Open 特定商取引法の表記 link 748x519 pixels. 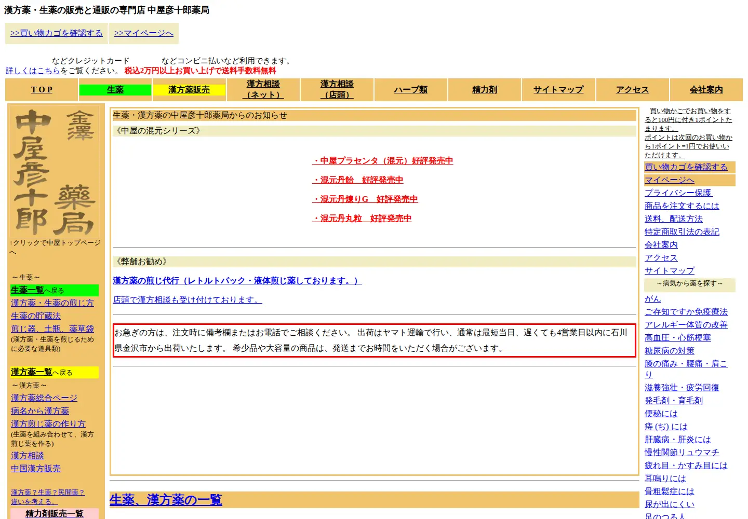coord(682,232)
